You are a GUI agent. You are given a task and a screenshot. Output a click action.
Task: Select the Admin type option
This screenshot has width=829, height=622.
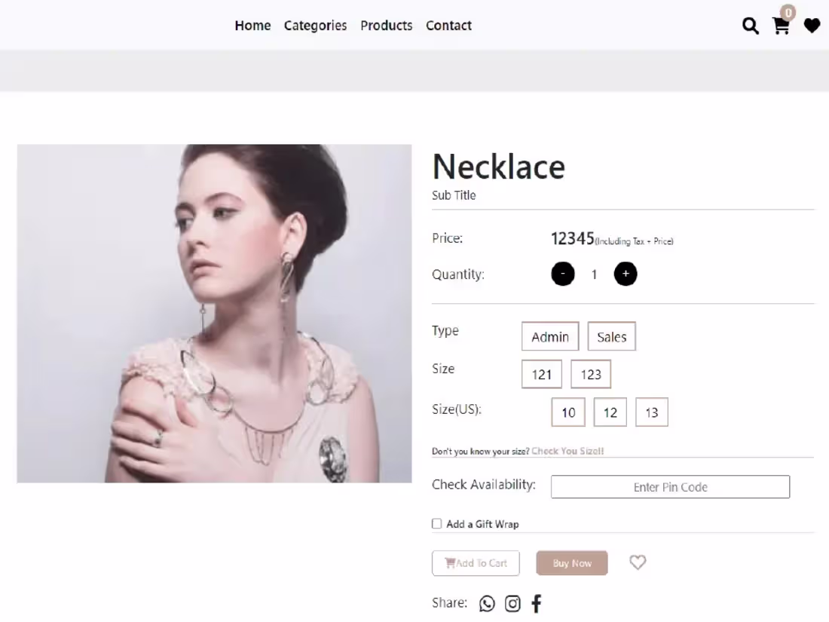[549, 336]
